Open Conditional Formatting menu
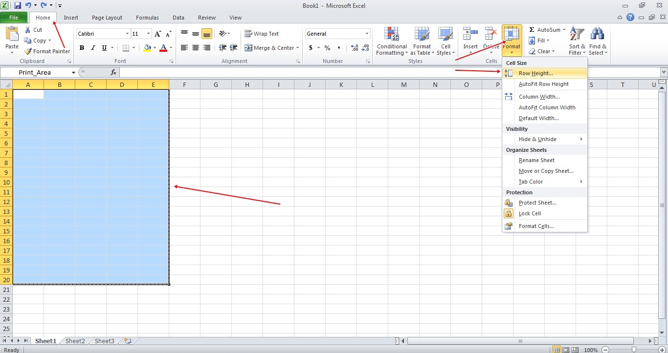The width and height of the screenshot is (668, 353). pos(392,42)
